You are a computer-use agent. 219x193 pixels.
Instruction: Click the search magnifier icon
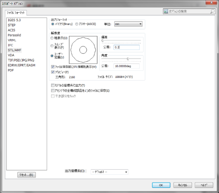212,11
